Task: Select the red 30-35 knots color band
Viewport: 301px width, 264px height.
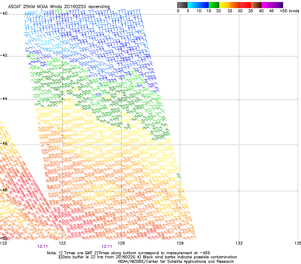Action: 246,5
